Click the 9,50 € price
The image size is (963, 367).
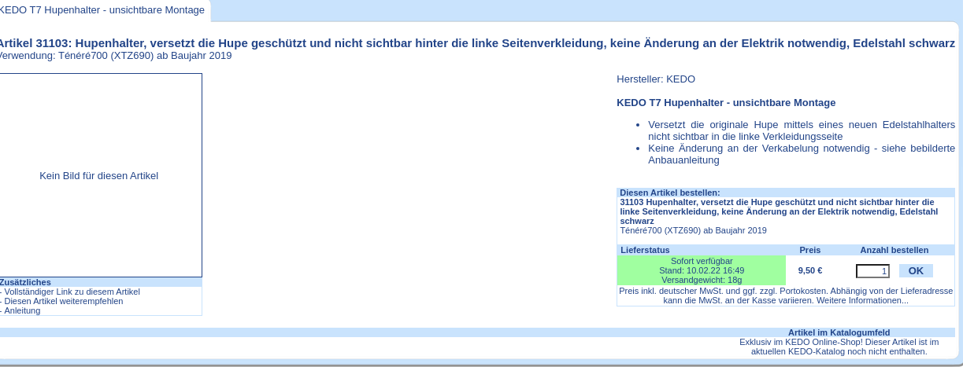tap(810, 270)
